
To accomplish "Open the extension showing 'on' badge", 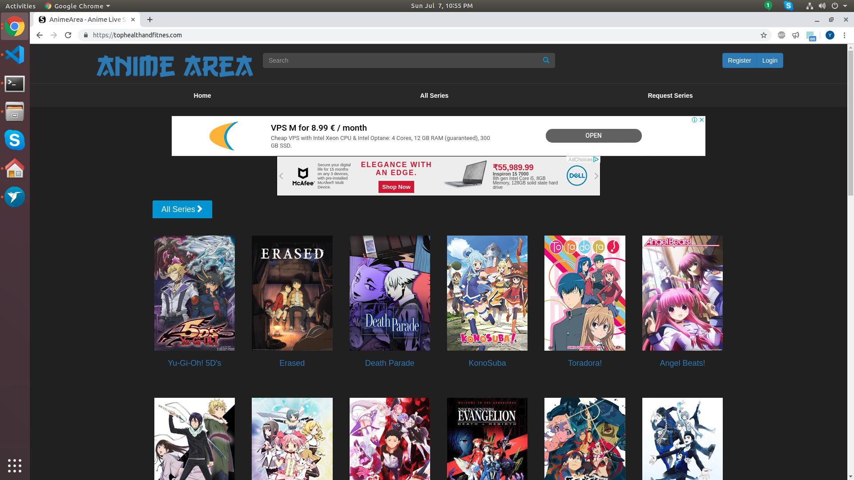I will coord(811,36).
